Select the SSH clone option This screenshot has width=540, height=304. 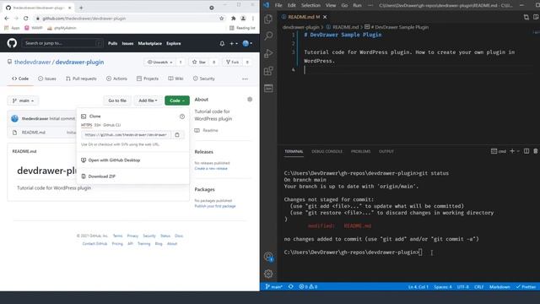[98, 125]
